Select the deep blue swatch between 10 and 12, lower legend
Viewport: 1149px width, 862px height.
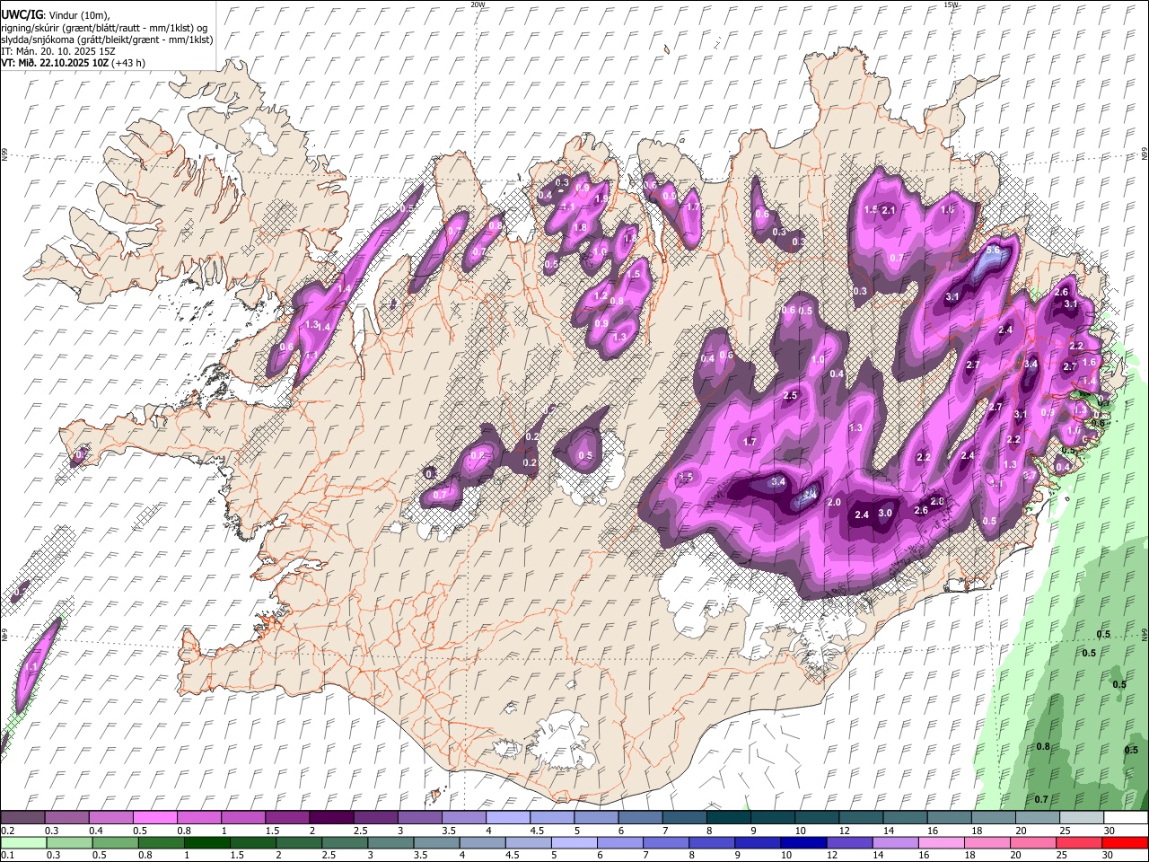(802, 842)
